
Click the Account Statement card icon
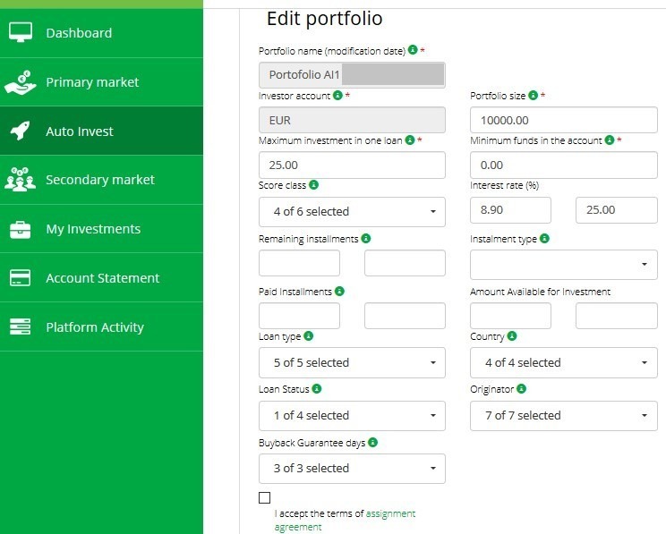[20, 278]
